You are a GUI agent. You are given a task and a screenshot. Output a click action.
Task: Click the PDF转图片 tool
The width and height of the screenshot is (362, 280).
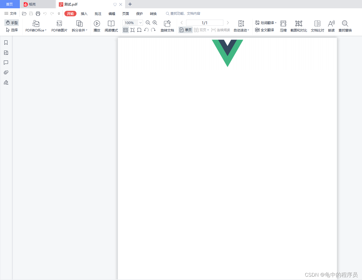[x=59, y=26]
